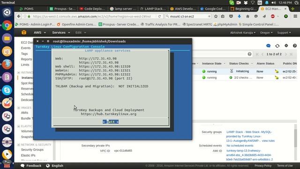
Task: Click the turnkey-lamp AMI ID link
Action: tap(249, 155)
